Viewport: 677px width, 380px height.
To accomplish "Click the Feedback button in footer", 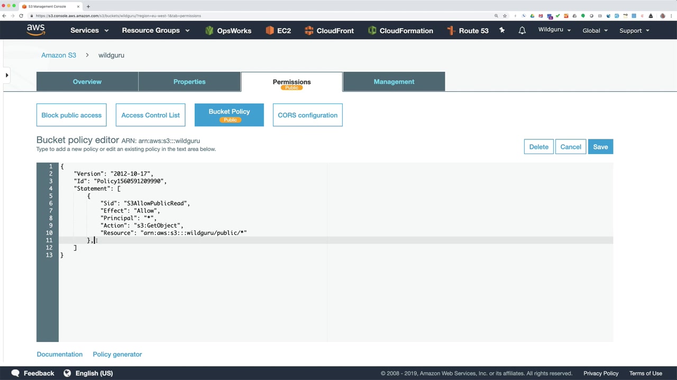I will point(33,373).
